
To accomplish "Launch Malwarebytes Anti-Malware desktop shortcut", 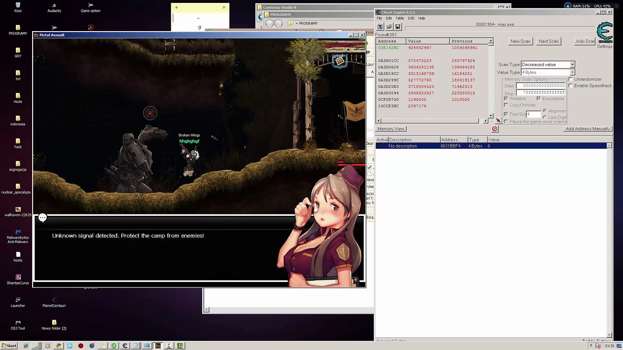I will [x=18, y=236].
